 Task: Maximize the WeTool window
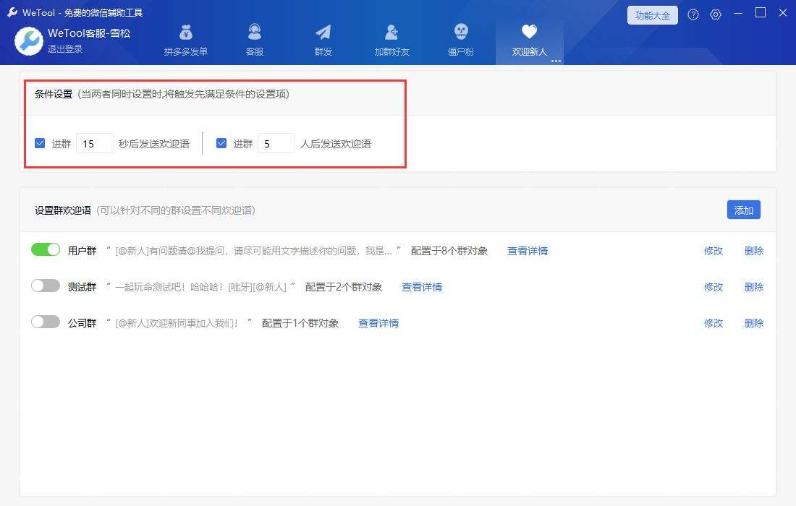point(761,13)
